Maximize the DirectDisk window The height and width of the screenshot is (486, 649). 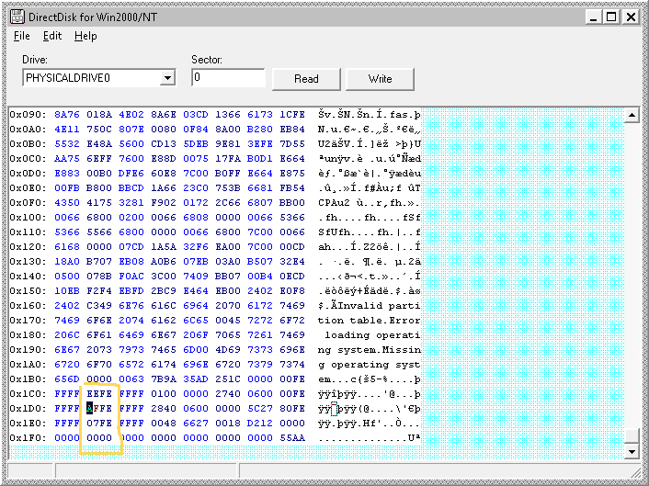pyautogui.click(x=611, y=17)
